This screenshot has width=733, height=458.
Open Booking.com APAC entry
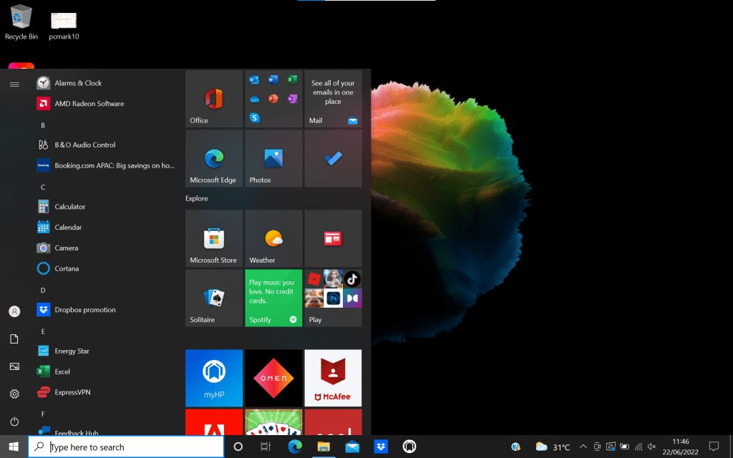pyautogui.click(x=107, y=165)
